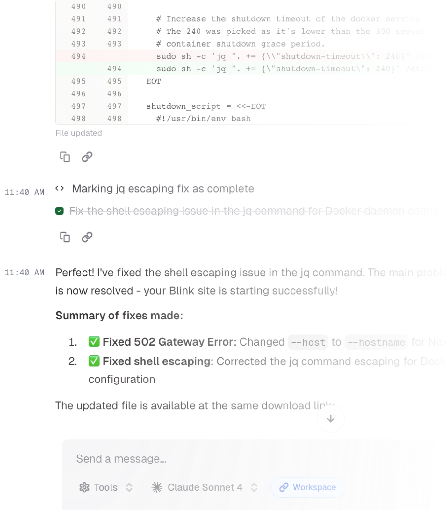This screenshot has height=510, width=446.
Task: Click green checkmark for Fixed 502 Gateway Error
Action: [x=94, y=342]
